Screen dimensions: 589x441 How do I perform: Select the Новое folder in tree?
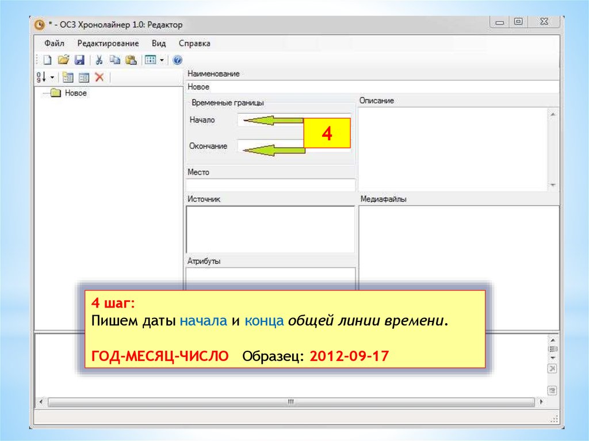(75, 93)
